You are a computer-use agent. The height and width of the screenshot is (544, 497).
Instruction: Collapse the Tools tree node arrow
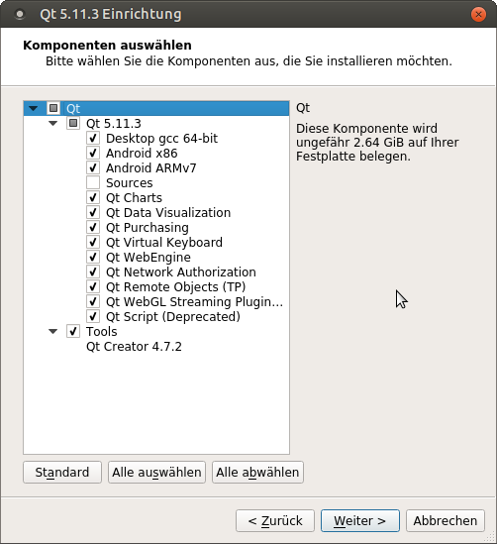pyautogui.click(x=53, y=332)
